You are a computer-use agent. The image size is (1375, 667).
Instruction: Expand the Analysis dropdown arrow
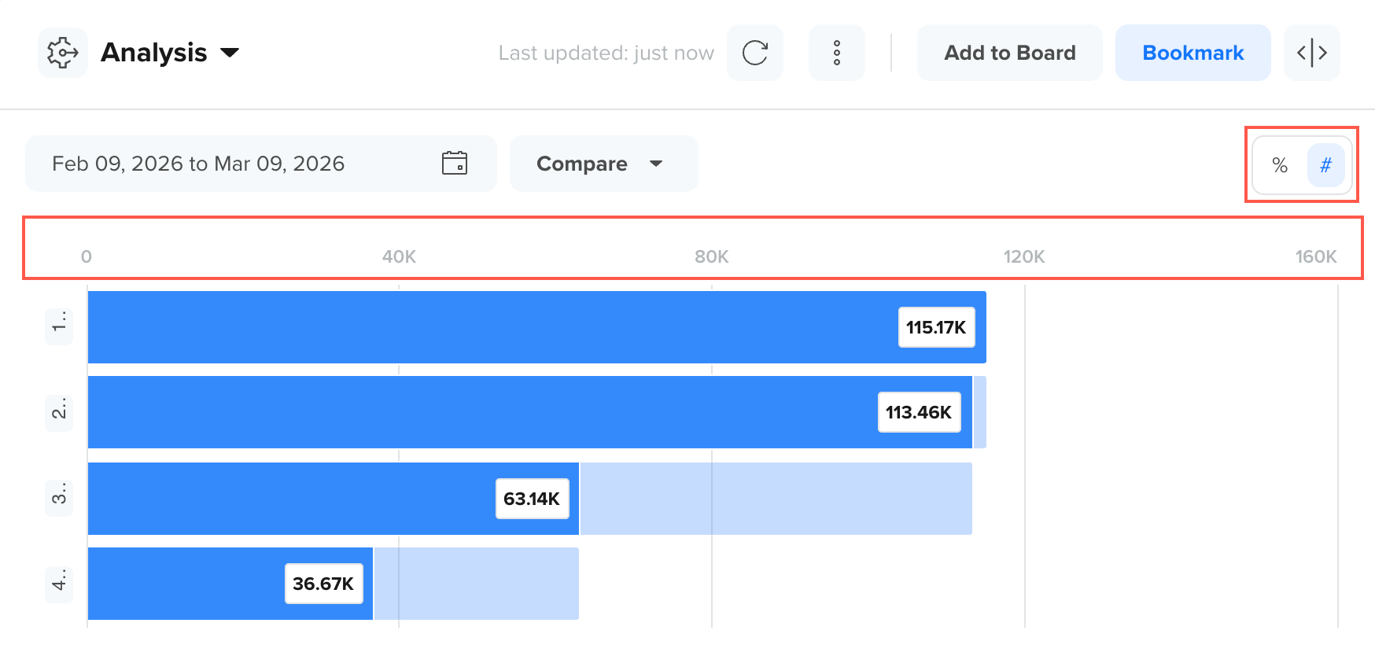(230, 53)
